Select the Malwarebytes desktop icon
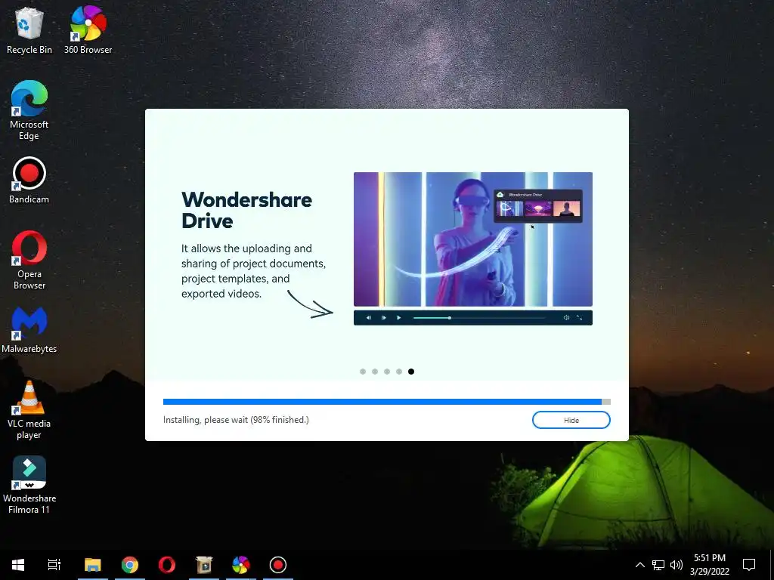The image size is (774, 580). pos(29,330)
